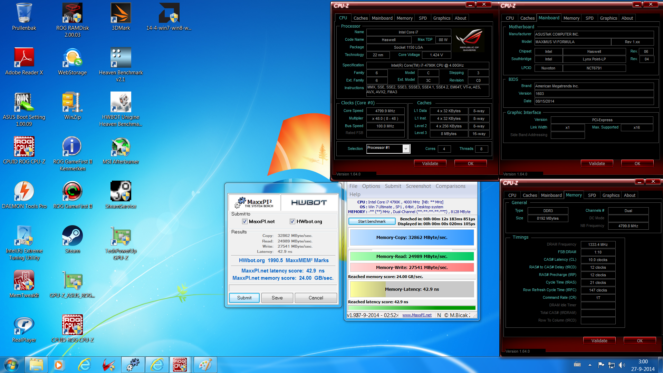The image size is (663, 373).
Task: Open the Help menu in MaxxMEM
Action: (355, 194)
